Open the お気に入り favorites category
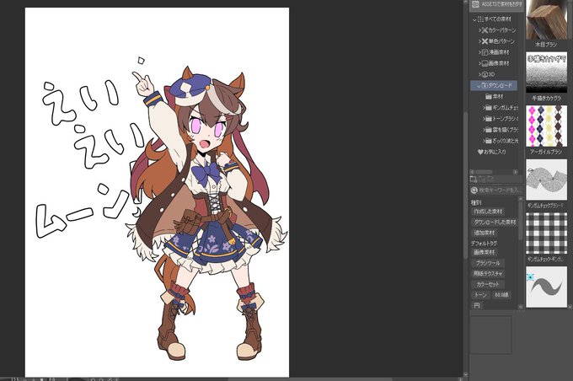This screenshot has height=381, width=573. pyautogui.click(x=492, y=152)
